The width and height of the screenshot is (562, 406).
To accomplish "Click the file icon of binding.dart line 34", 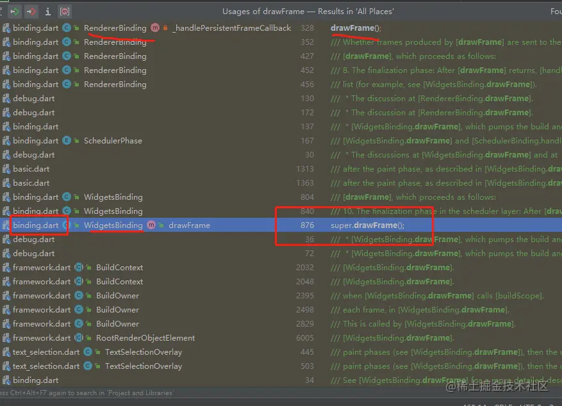I will 6,380.
